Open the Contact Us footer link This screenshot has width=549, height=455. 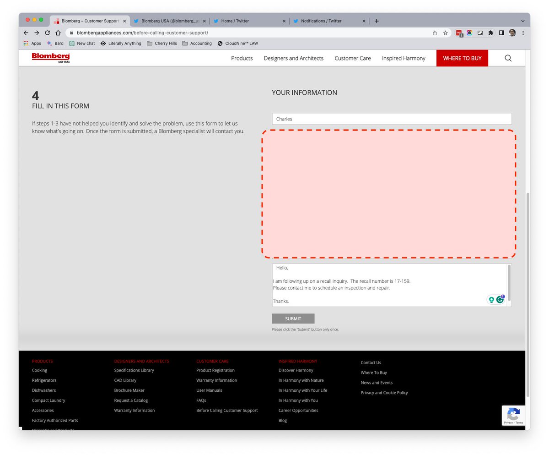pos(371,362)
